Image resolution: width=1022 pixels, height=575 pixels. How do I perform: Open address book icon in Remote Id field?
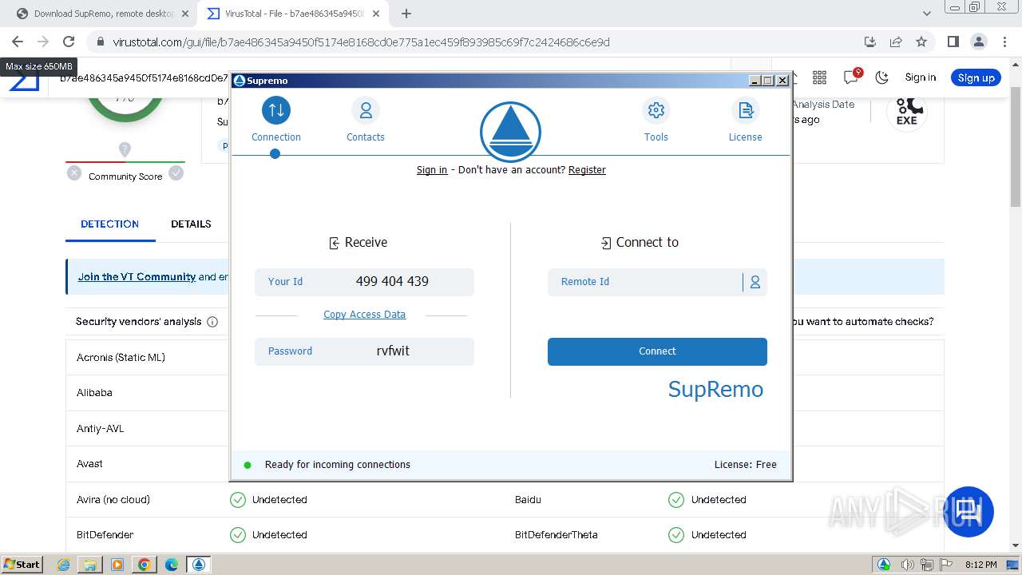click(755, 282)
